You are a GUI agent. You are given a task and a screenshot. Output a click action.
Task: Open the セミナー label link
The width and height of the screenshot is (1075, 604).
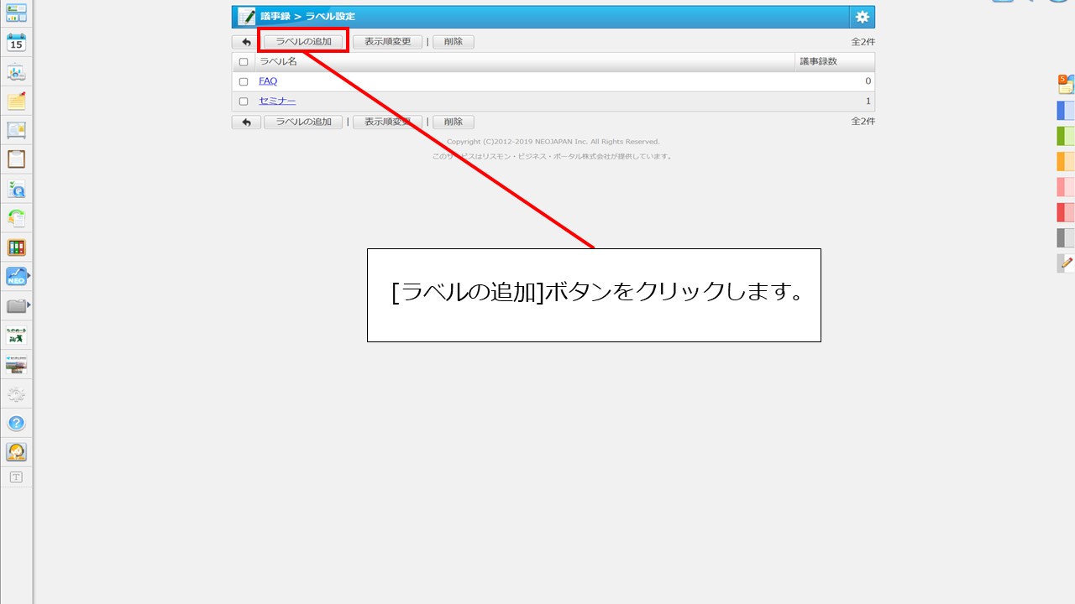pyautogui.click(x=277, y=102)
